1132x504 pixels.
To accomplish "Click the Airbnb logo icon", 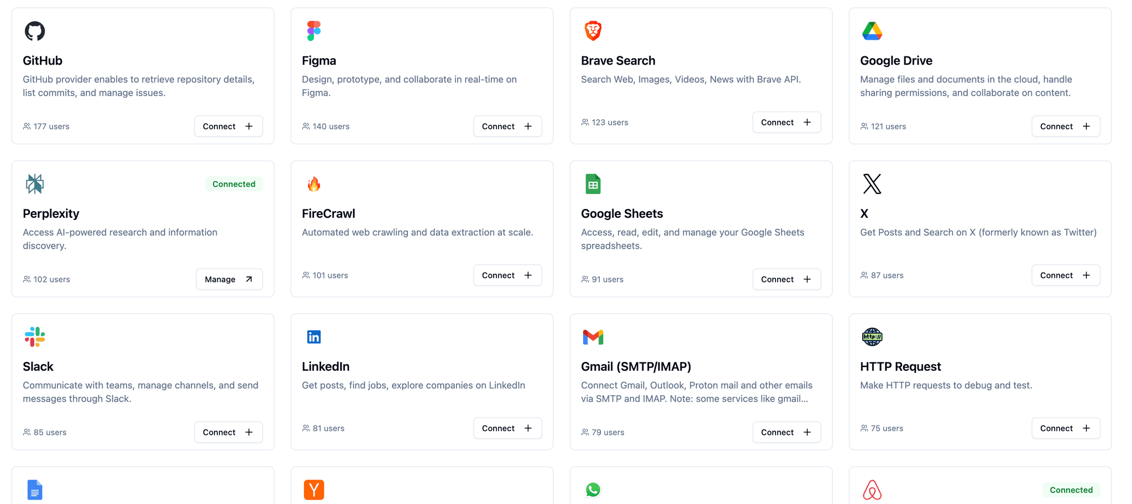I will [x=872, y=490].
